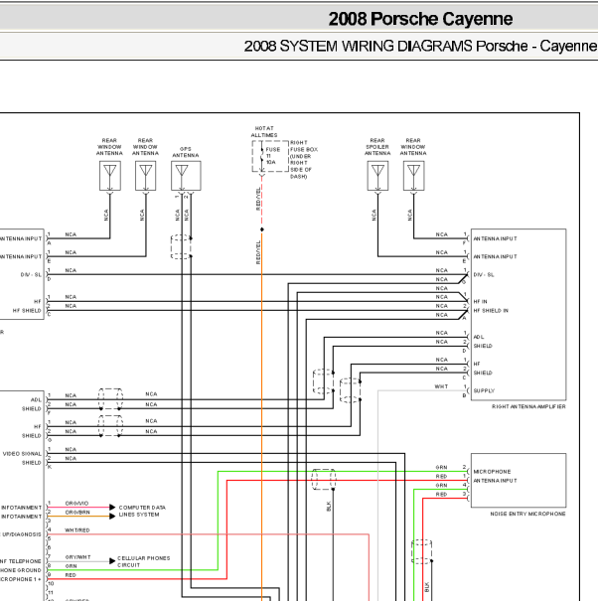Click the "CROPHONE 1 +" pin label

21,579
